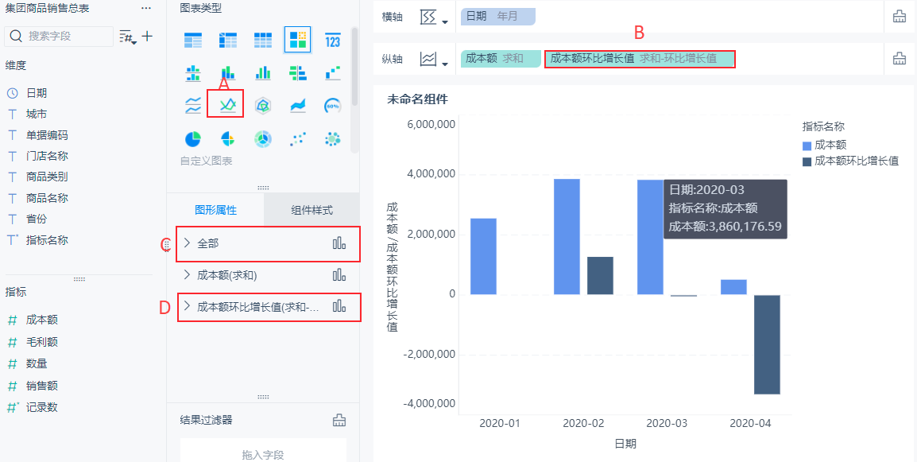Switch to the bubble chart type
The width and height of the screenshot is (917, 462).
[333, 139]
